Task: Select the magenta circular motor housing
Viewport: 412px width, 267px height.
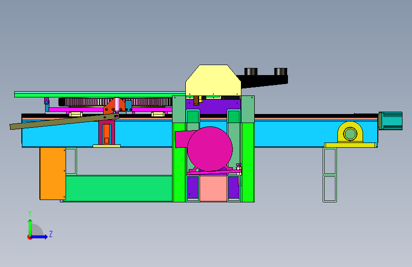Action: 210,149
